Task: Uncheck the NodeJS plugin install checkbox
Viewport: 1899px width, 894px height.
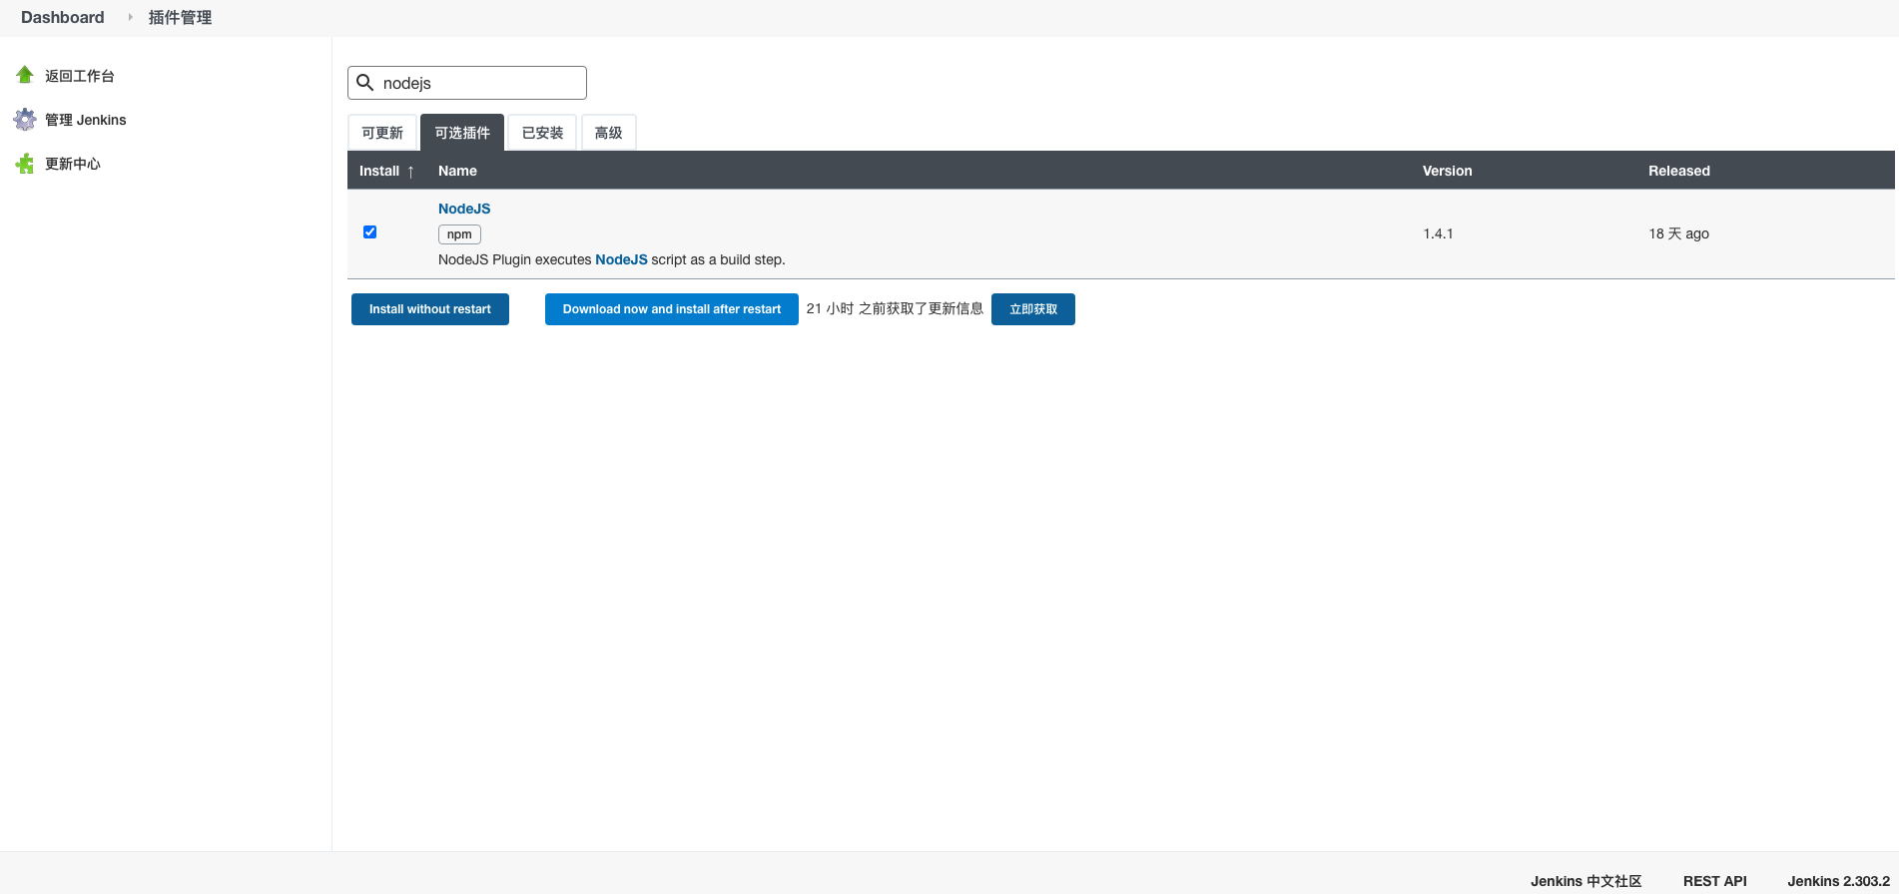Action: [x=369, y=232]
